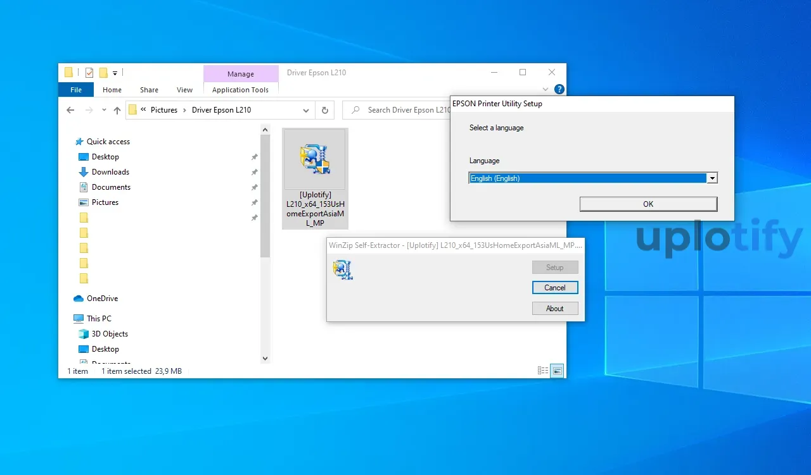Click New Folder icon in quick access toolbar
This screenshot has width=811, height=475.
[103, 73]
